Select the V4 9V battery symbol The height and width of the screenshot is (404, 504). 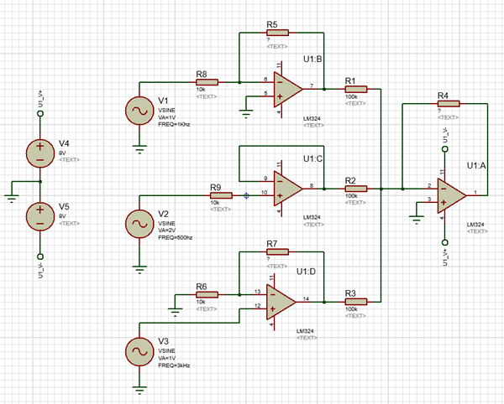tap(39, 151)
